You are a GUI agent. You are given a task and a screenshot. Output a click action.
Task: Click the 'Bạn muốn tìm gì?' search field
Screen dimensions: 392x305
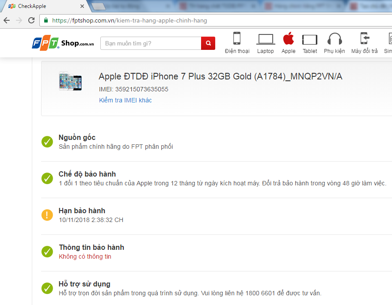pos(151,43)
